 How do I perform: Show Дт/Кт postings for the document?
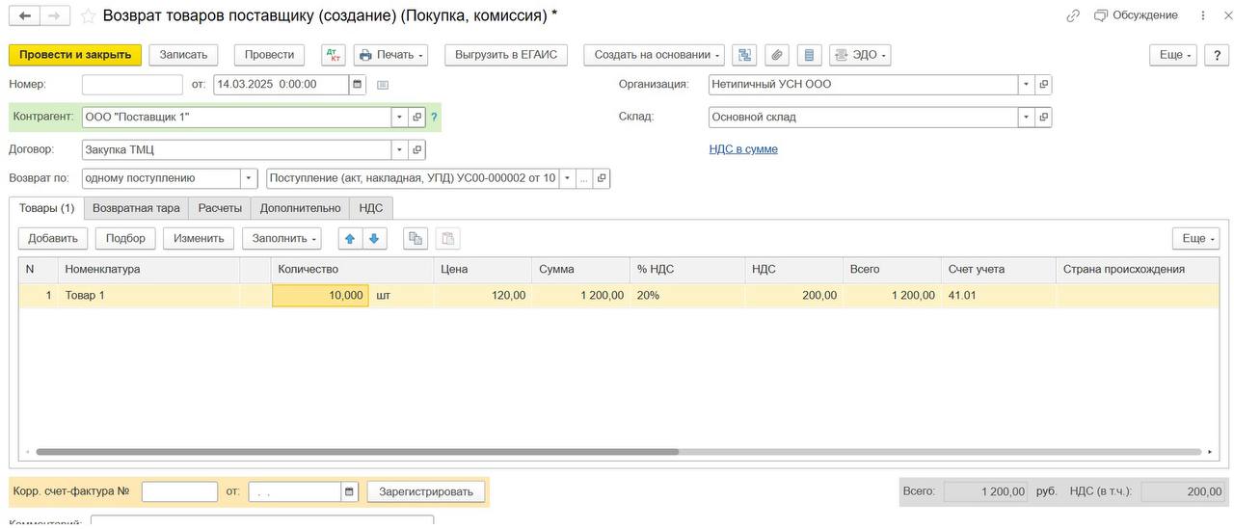tap(334, 55)
